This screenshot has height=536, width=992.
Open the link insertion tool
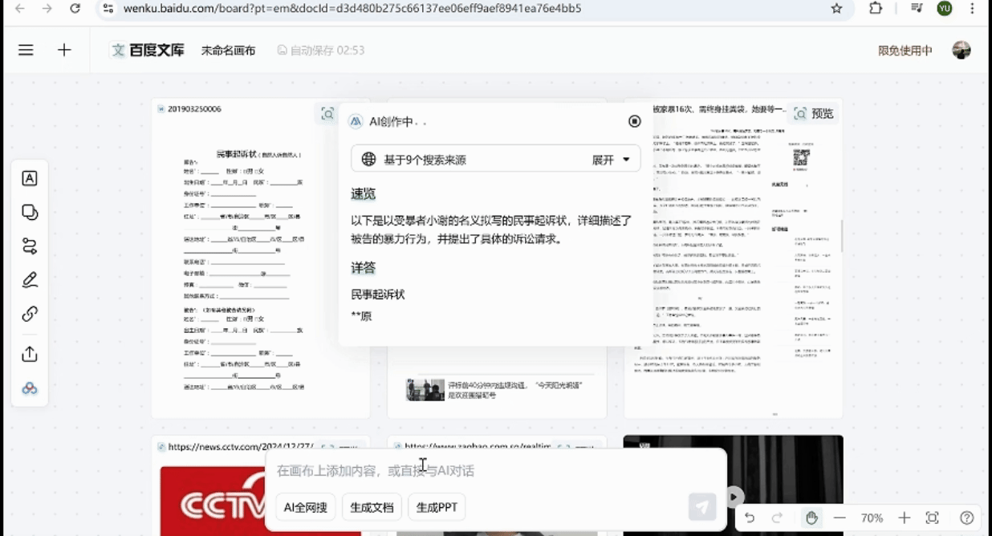click(x=29, y=313)
